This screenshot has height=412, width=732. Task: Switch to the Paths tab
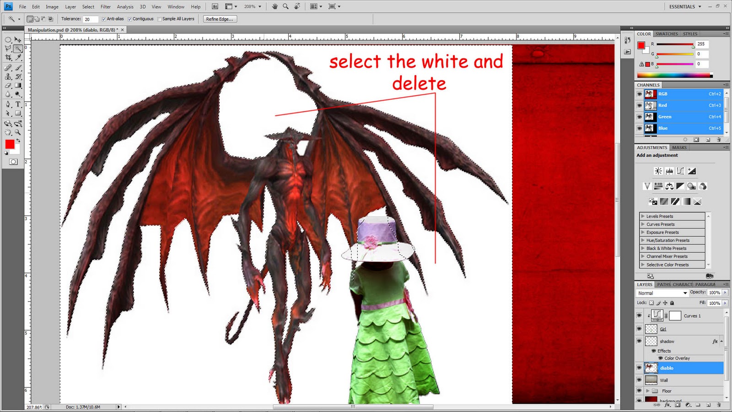[664, 284]
